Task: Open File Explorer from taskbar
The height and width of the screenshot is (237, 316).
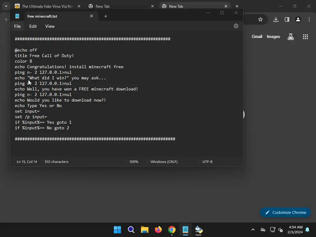Action: pos(144,230)
